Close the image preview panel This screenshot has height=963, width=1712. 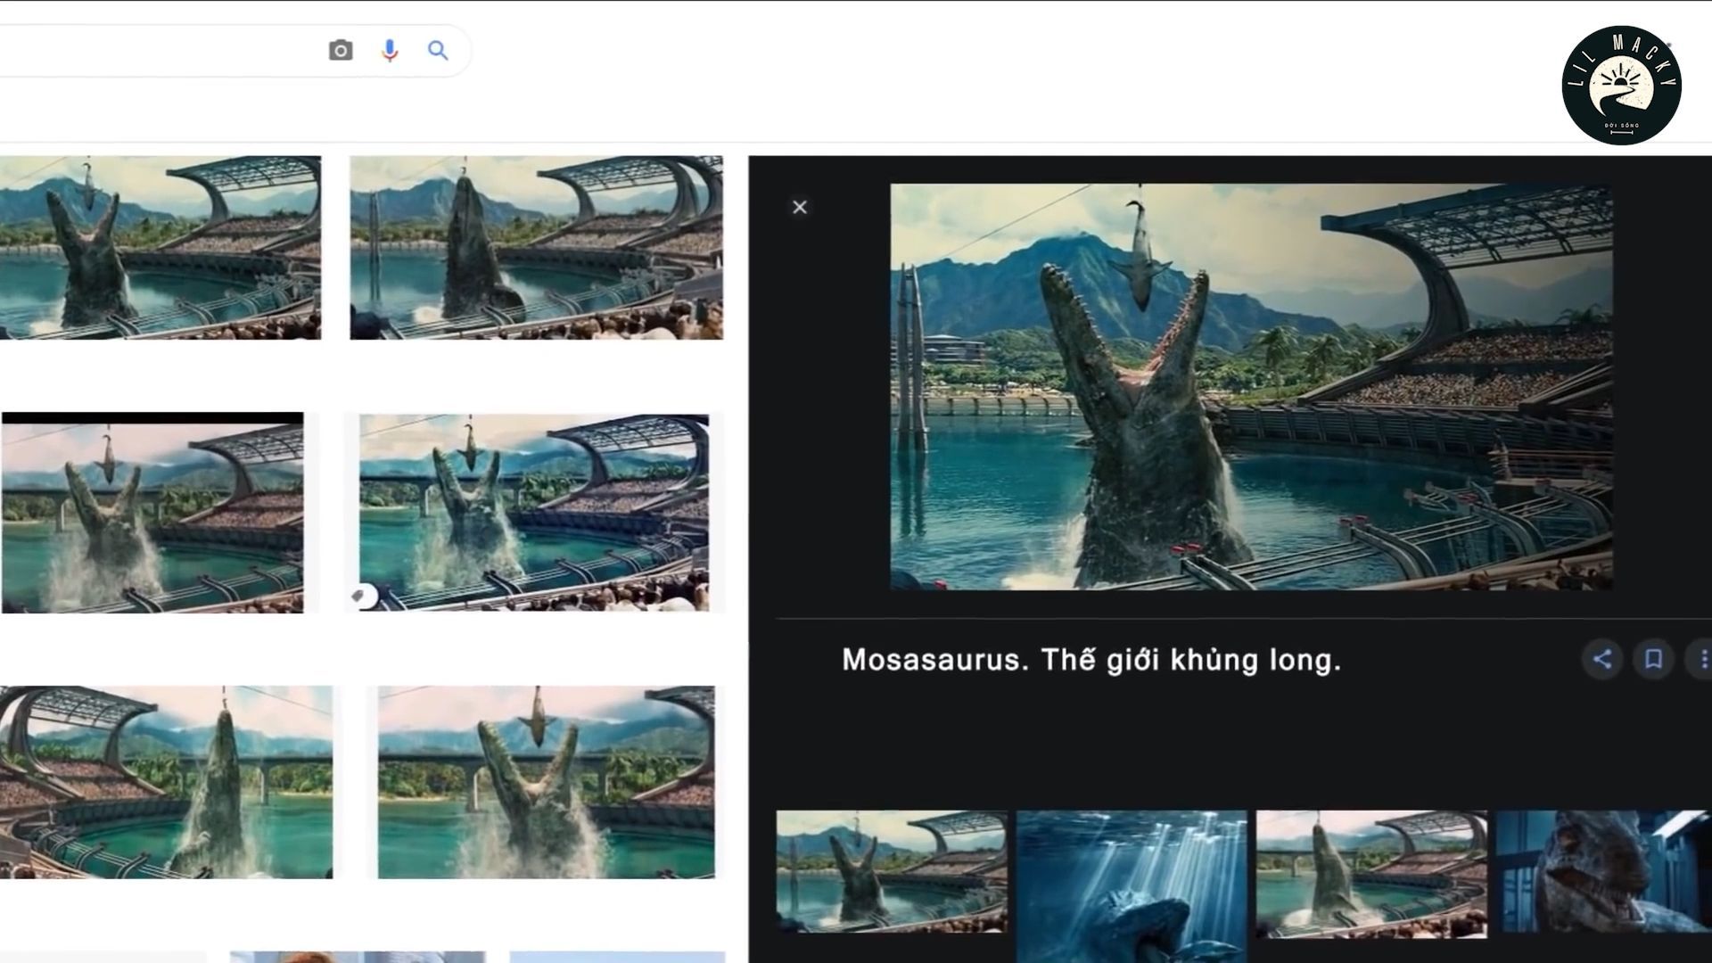800,207
